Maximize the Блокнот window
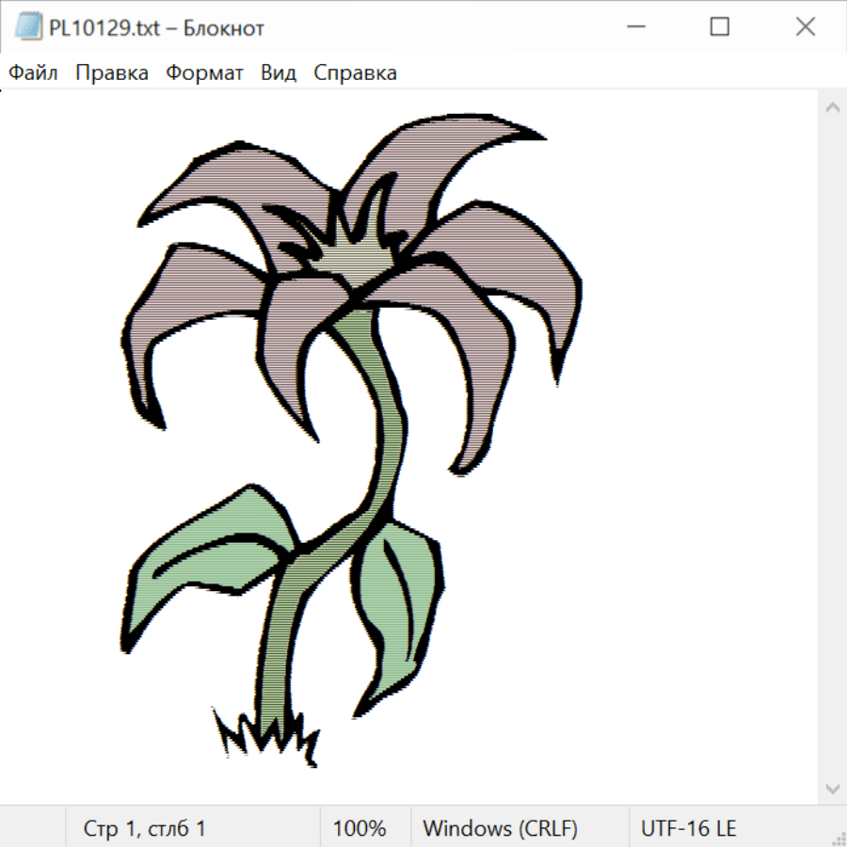 [x=719, y=27]
